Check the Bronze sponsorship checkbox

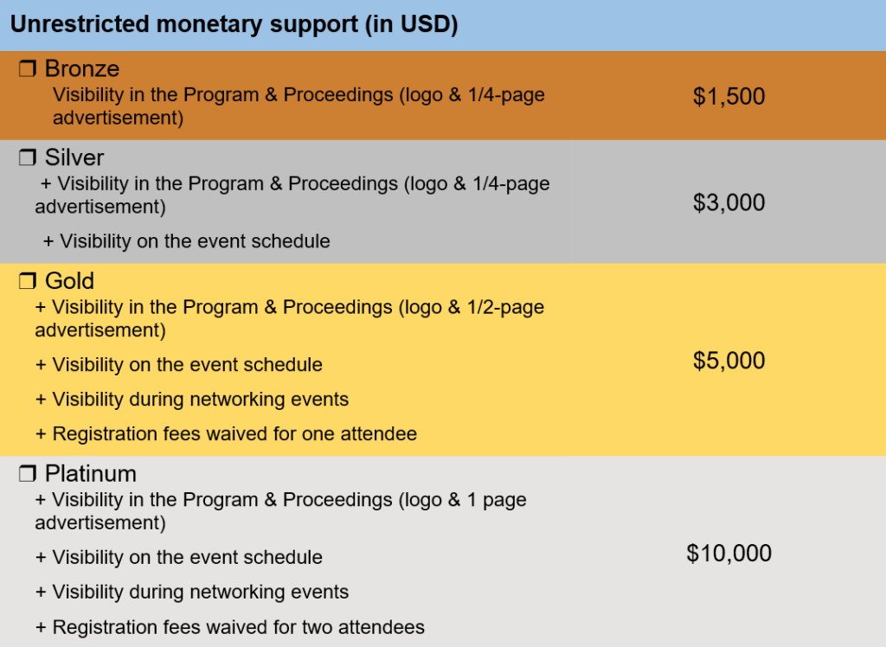(28, 69)
